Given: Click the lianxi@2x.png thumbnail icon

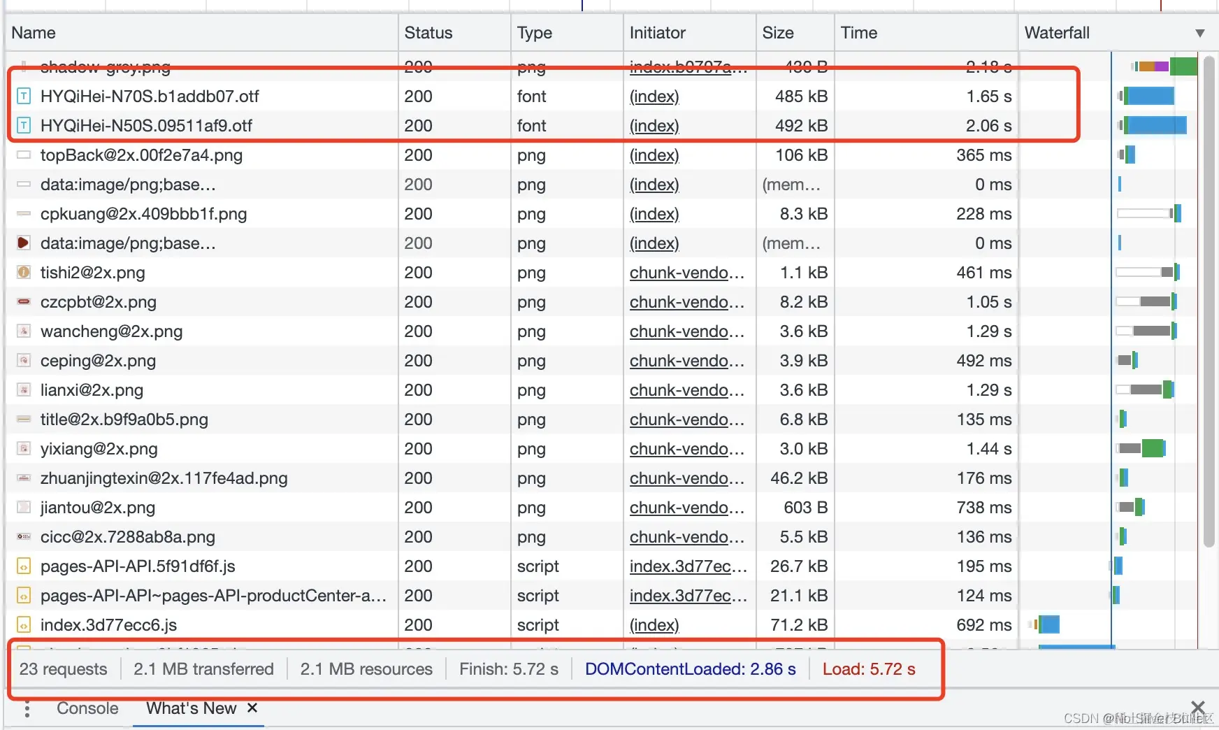Looking at the screenshot, I should point(24,390).
